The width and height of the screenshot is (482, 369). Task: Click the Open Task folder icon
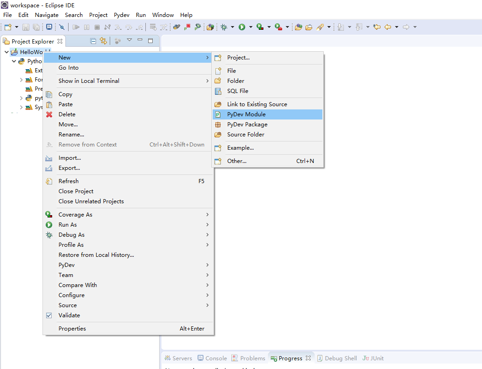[309, 27]
